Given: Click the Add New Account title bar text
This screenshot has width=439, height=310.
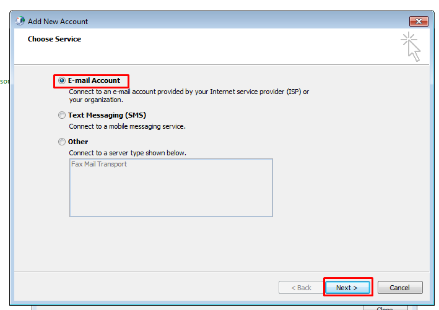Looking at the screenshot, I should [x=58, y=22].
